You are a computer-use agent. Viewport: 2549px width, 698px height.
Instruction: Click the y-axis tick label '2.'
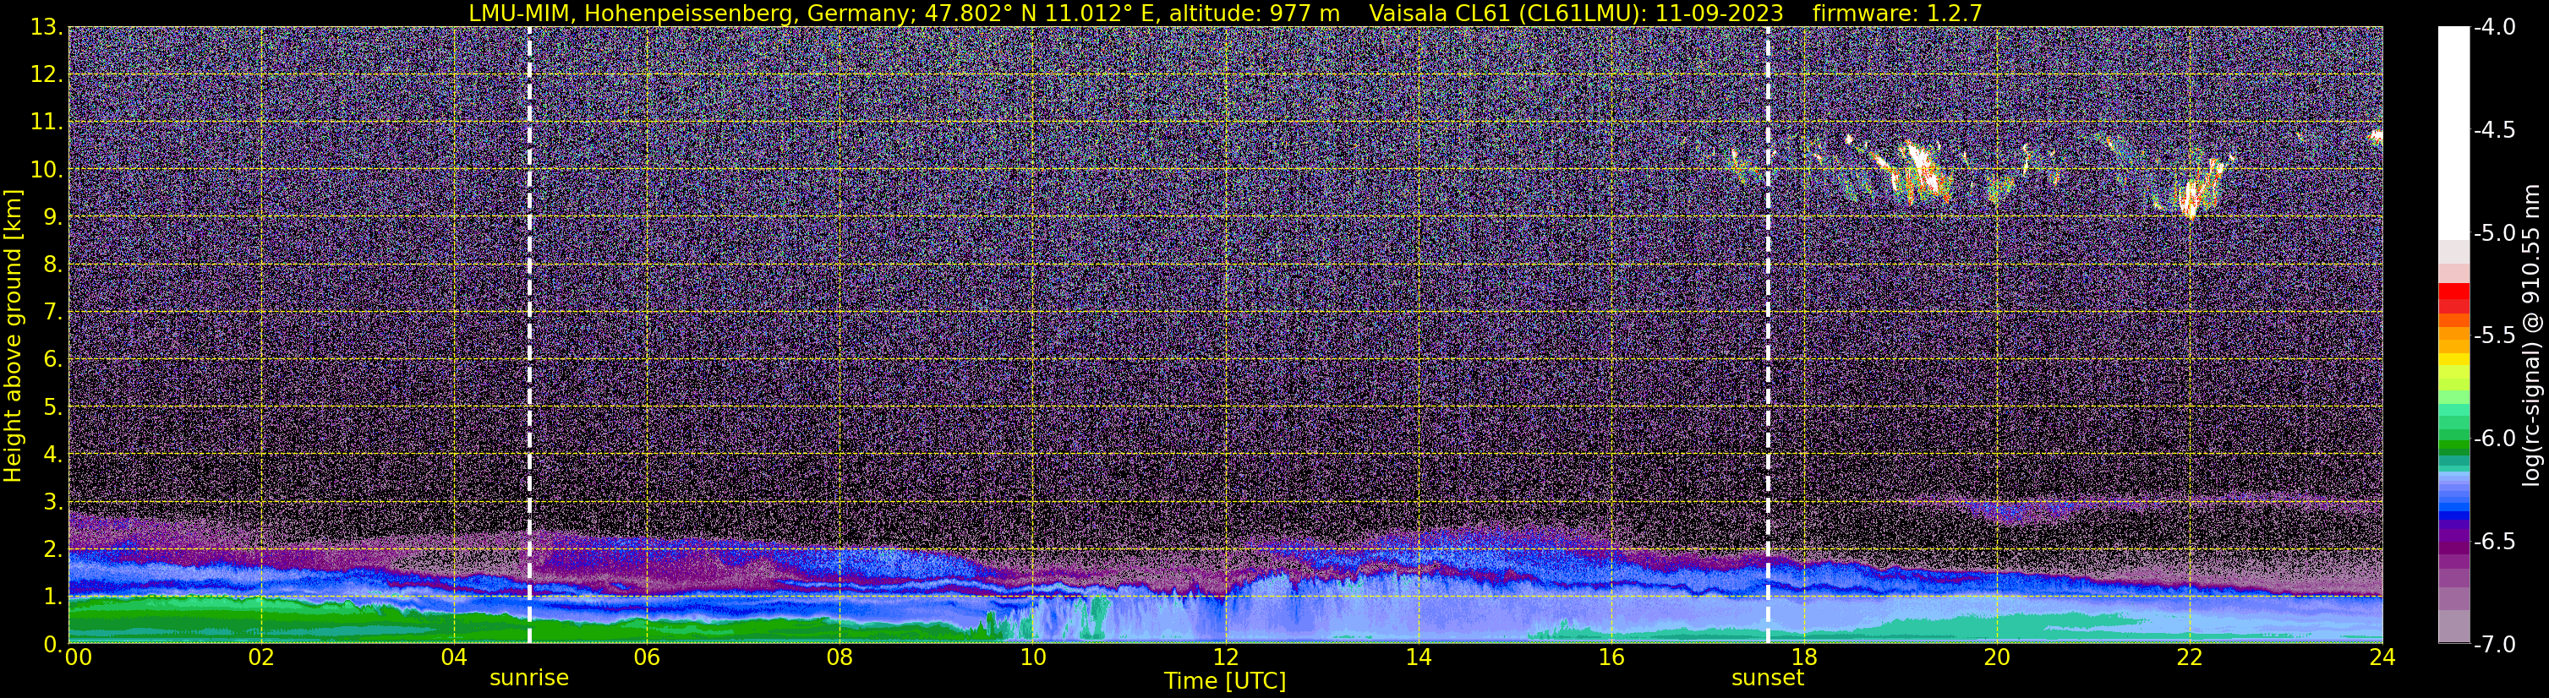pyautogui.click(x=53, y=550)
